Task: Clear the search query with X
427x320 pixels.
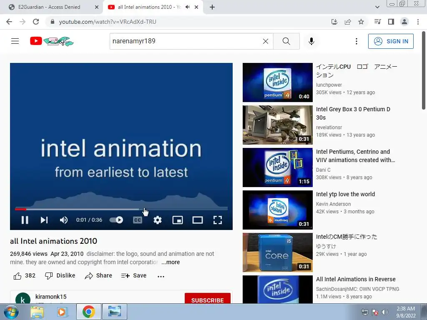Action: [x=266, y=41]
